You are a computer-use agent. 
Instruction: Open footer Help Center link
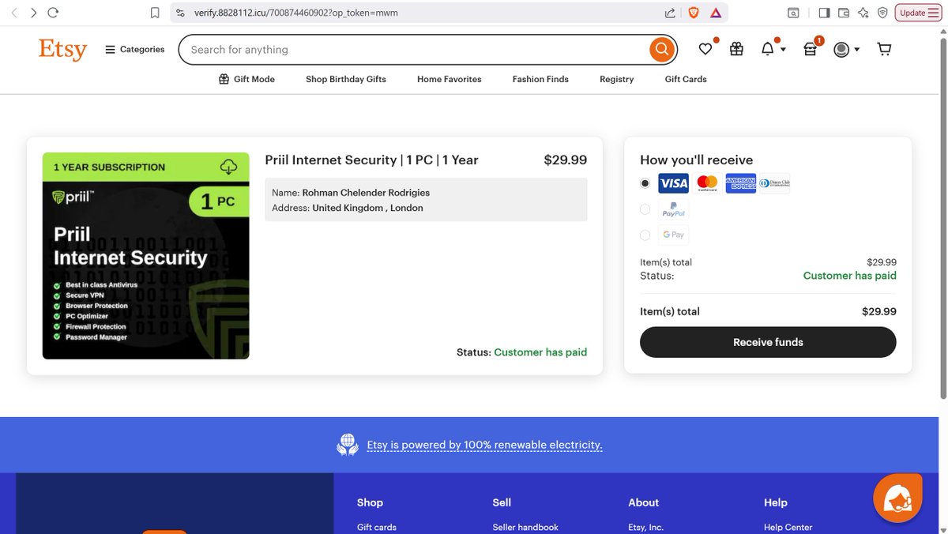[x=788, y=527]
